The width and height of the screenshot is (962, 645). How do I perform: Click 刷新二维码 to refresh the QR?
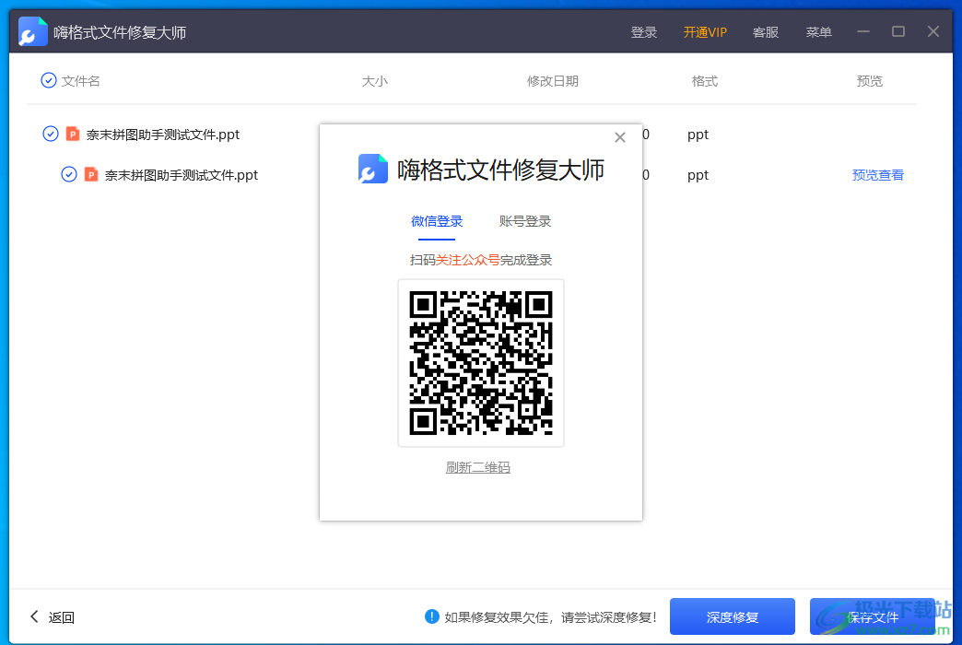coord(478,468)
